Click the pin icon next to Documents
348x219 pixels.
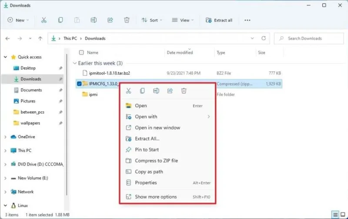pos(60,90)
